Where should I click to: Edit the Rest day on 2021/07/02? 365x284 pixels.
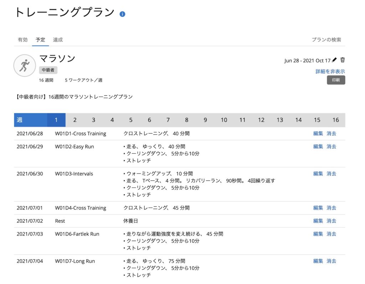[x=318, y=221]
